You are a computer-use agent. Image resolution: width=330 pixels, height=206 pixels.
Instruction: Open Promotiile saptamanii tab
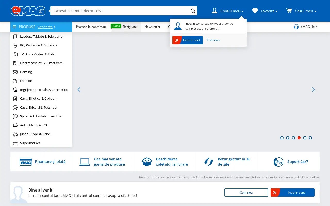[x=92, y=27]
